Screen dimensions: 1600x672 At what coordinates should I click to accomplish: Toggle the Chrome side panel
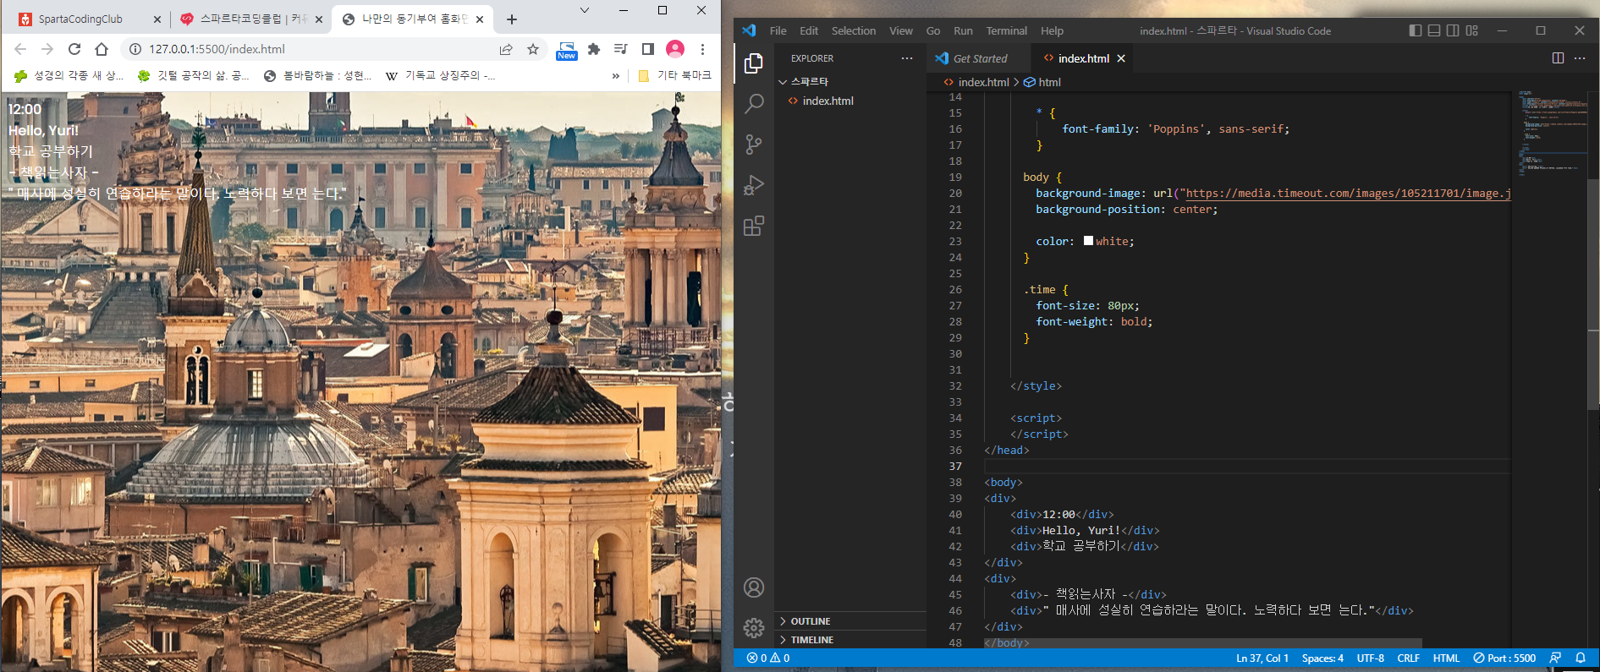pos(648,49)
